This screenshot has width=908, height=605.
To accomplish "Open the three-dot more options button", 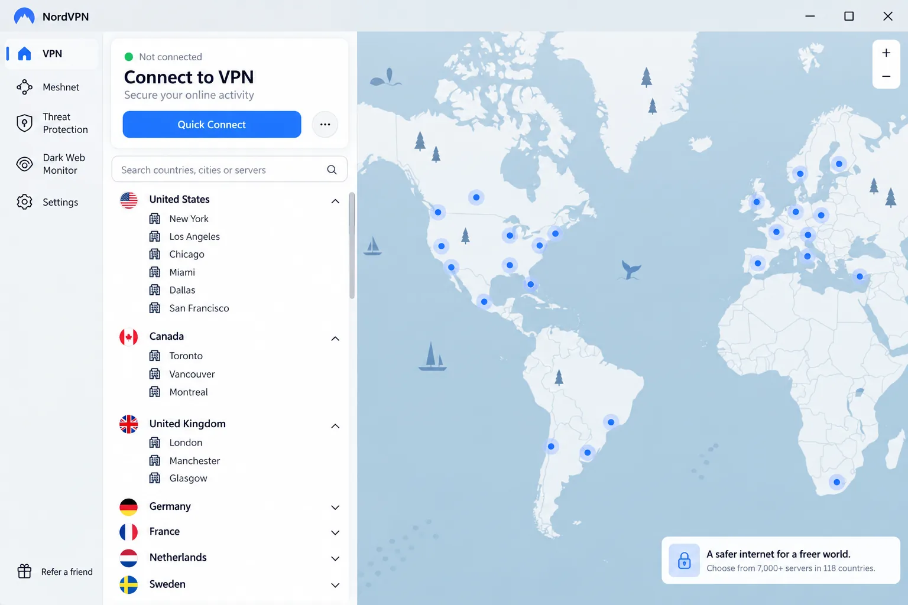I will [325, 125].
